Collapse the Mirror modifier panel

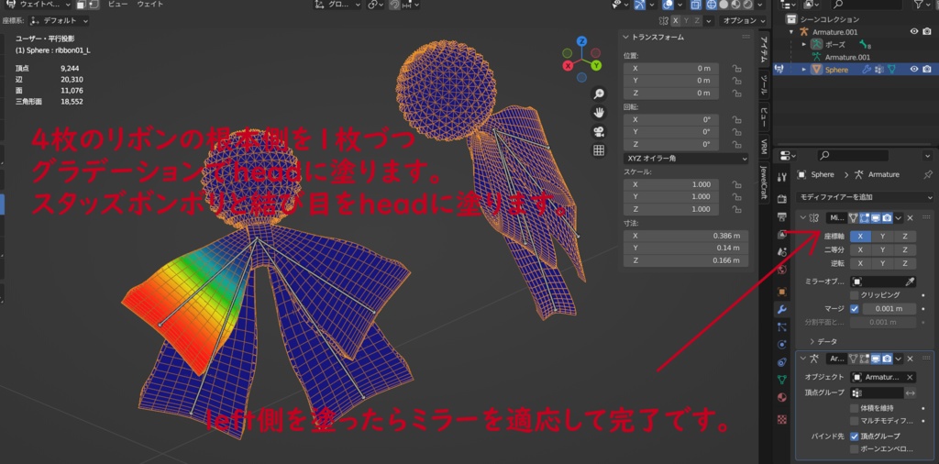pyautogui.click(x=802, y=218)
